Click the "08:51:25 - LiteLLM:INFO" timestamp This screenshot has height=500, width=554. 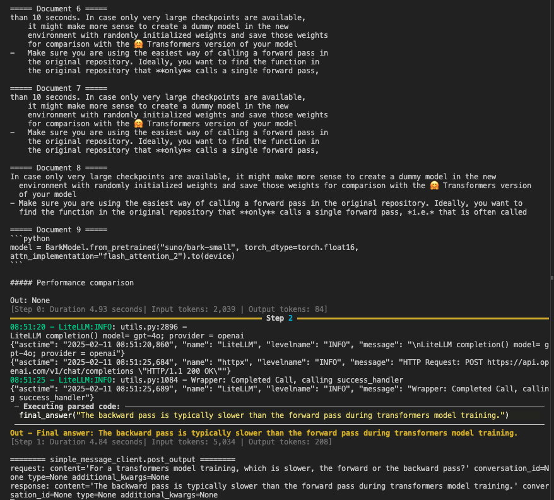pyautogui.click(x=61, y=380)
